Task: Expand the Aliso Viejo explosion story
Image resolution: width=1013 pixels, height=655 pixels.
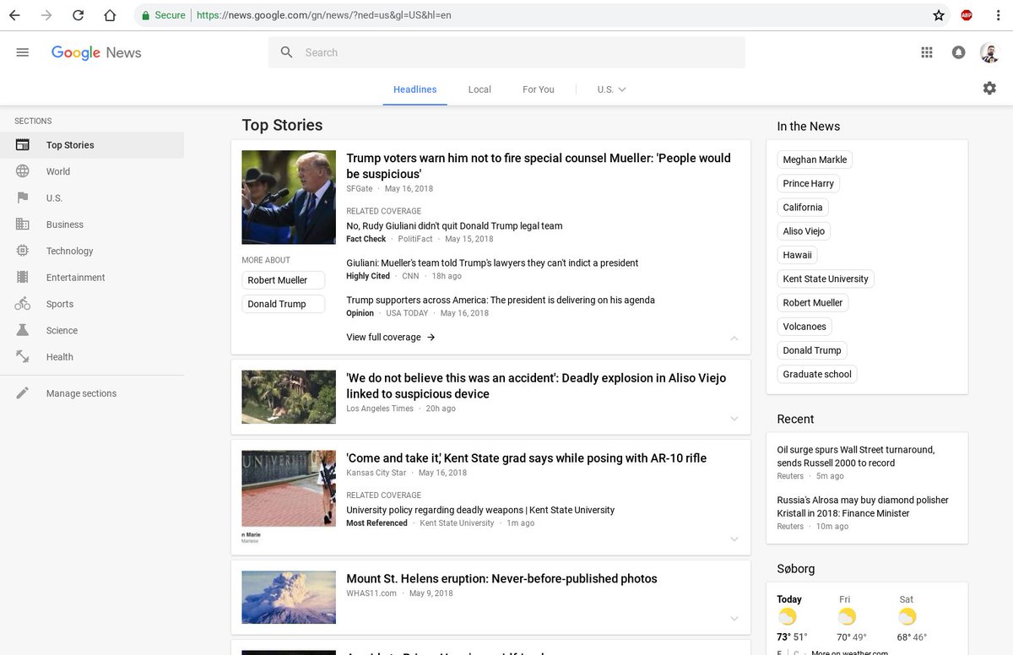Action: (734, 419)
